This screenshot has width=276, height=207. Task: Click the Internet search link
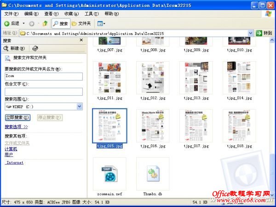coord(15,162)
